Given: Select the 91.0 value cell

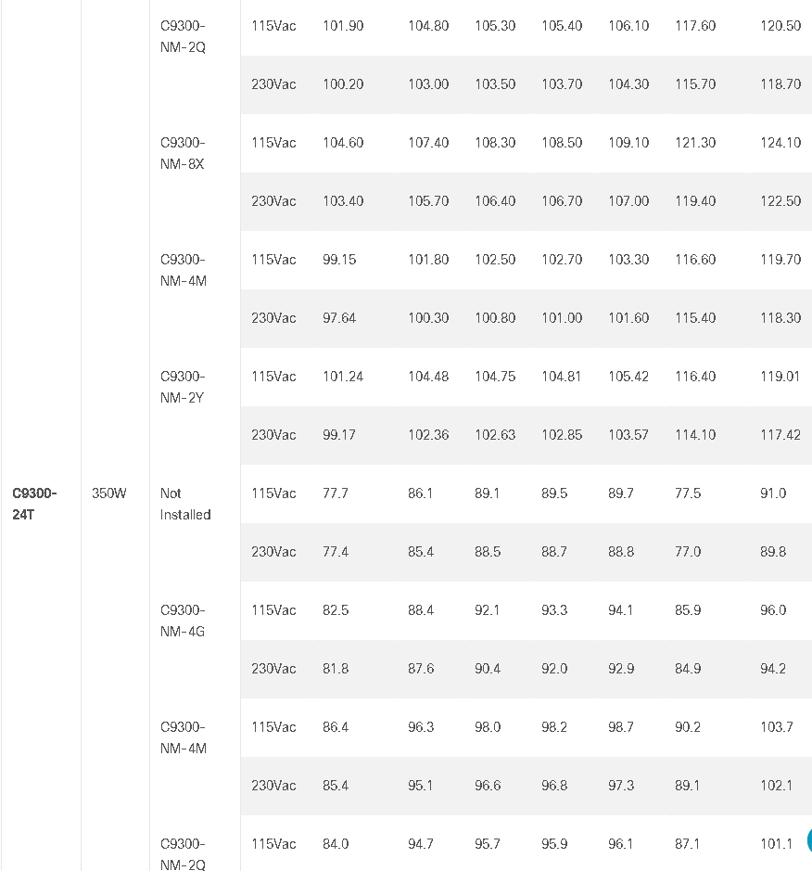Looking at the screenshot, I should (x=772, y=493).
